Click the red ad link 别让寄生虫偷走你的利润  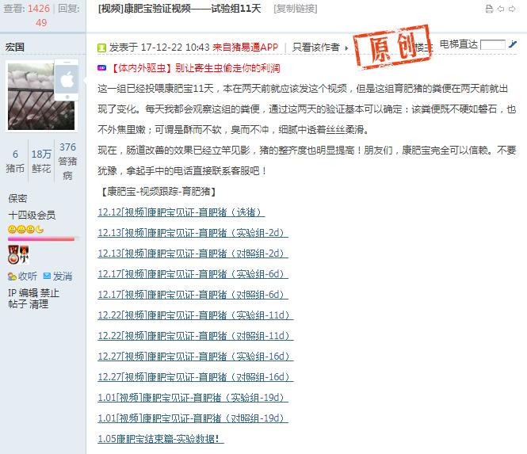click(227, 68)
